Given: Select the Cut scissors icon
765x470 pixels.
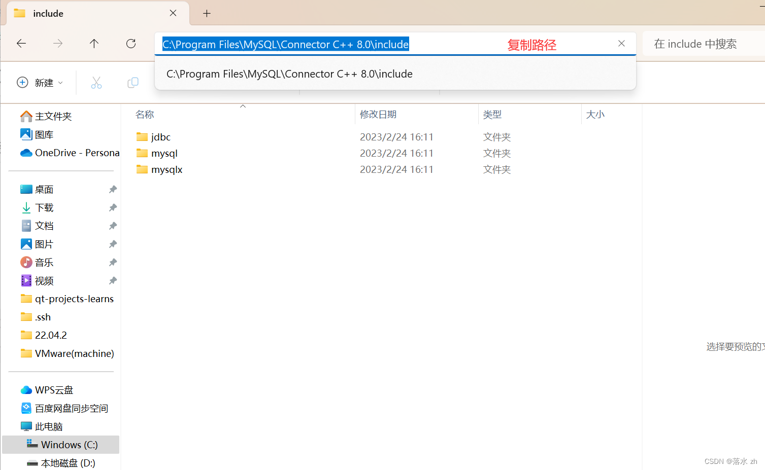Looking at the screenshot, I should [x=96, y=82].
